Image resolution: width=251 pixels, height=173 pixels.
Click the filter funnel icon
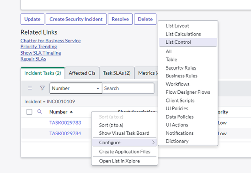[42, 88]
